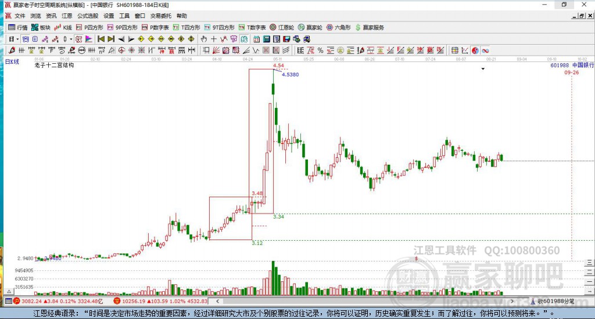Click the infinity symbol icon
This screenshot has height=319, width=595.
485,50
